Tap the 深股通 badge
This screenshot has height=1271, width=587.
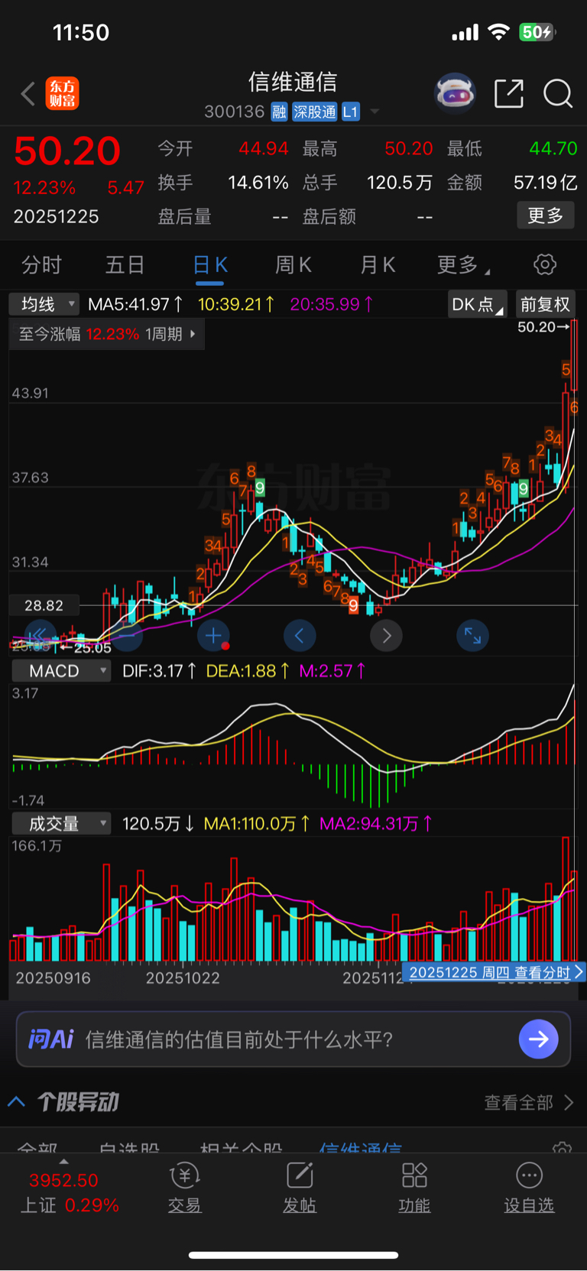[x=315, y=112]
